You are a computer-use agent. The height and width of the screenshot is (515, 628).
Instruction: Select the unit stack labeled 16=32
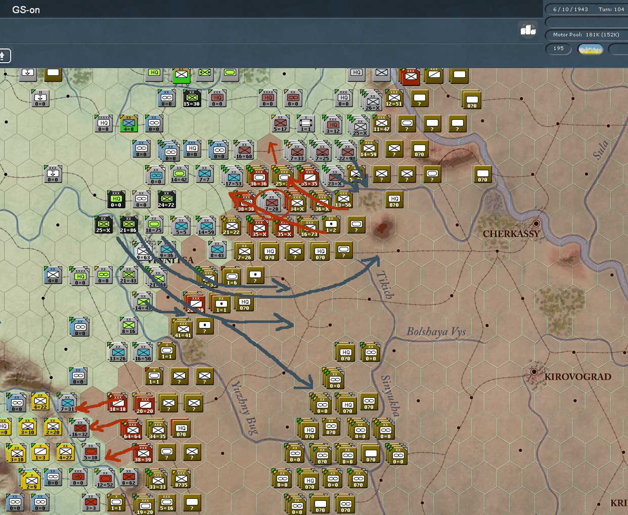coord(79,428)
